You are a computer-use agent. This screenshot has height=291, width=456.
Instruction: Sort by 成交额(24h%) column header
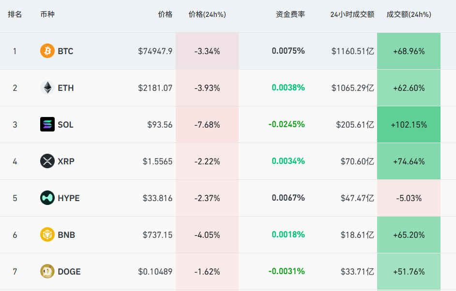[409, 15]
